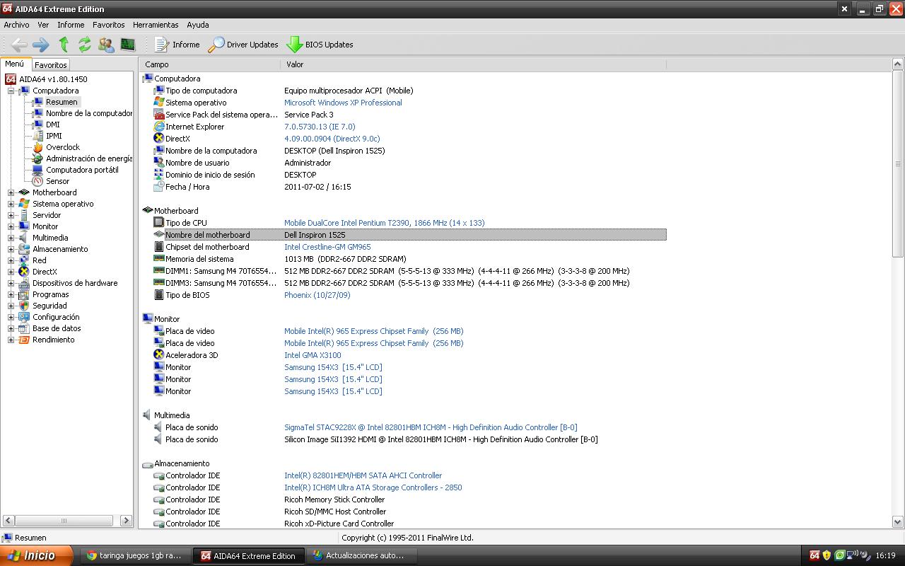Open the Archivo menu
The image size is (905, 566).
(17, 25)
